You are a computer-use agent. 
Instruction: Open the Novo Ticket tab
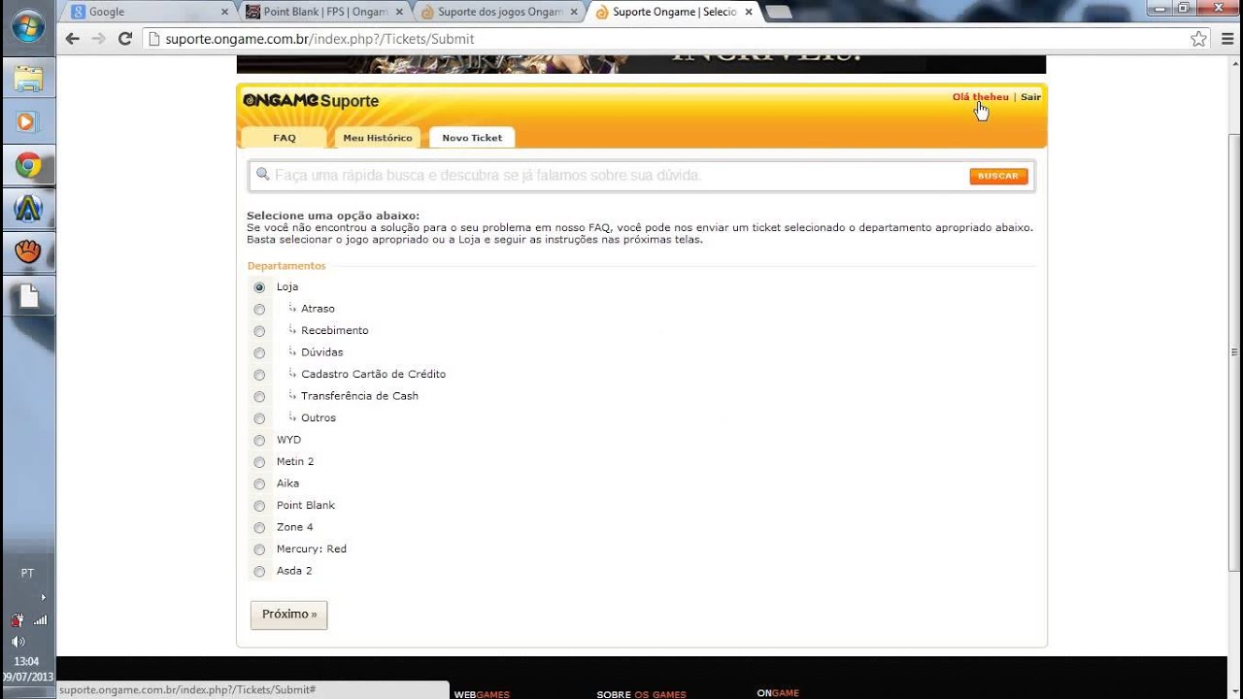click(472, 138)
